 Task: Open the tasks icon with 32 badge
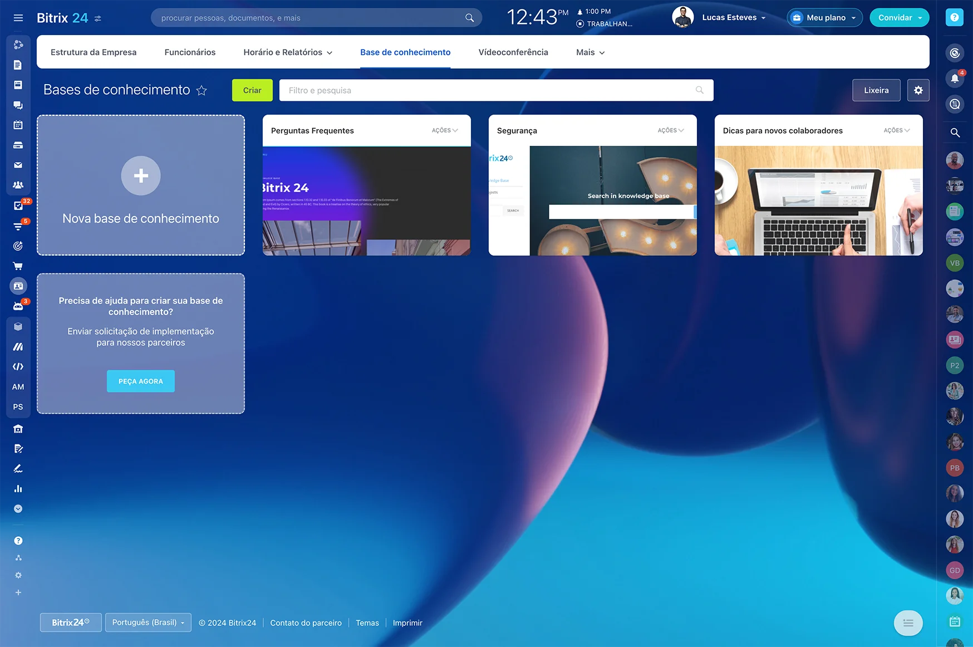click(18, 206)
